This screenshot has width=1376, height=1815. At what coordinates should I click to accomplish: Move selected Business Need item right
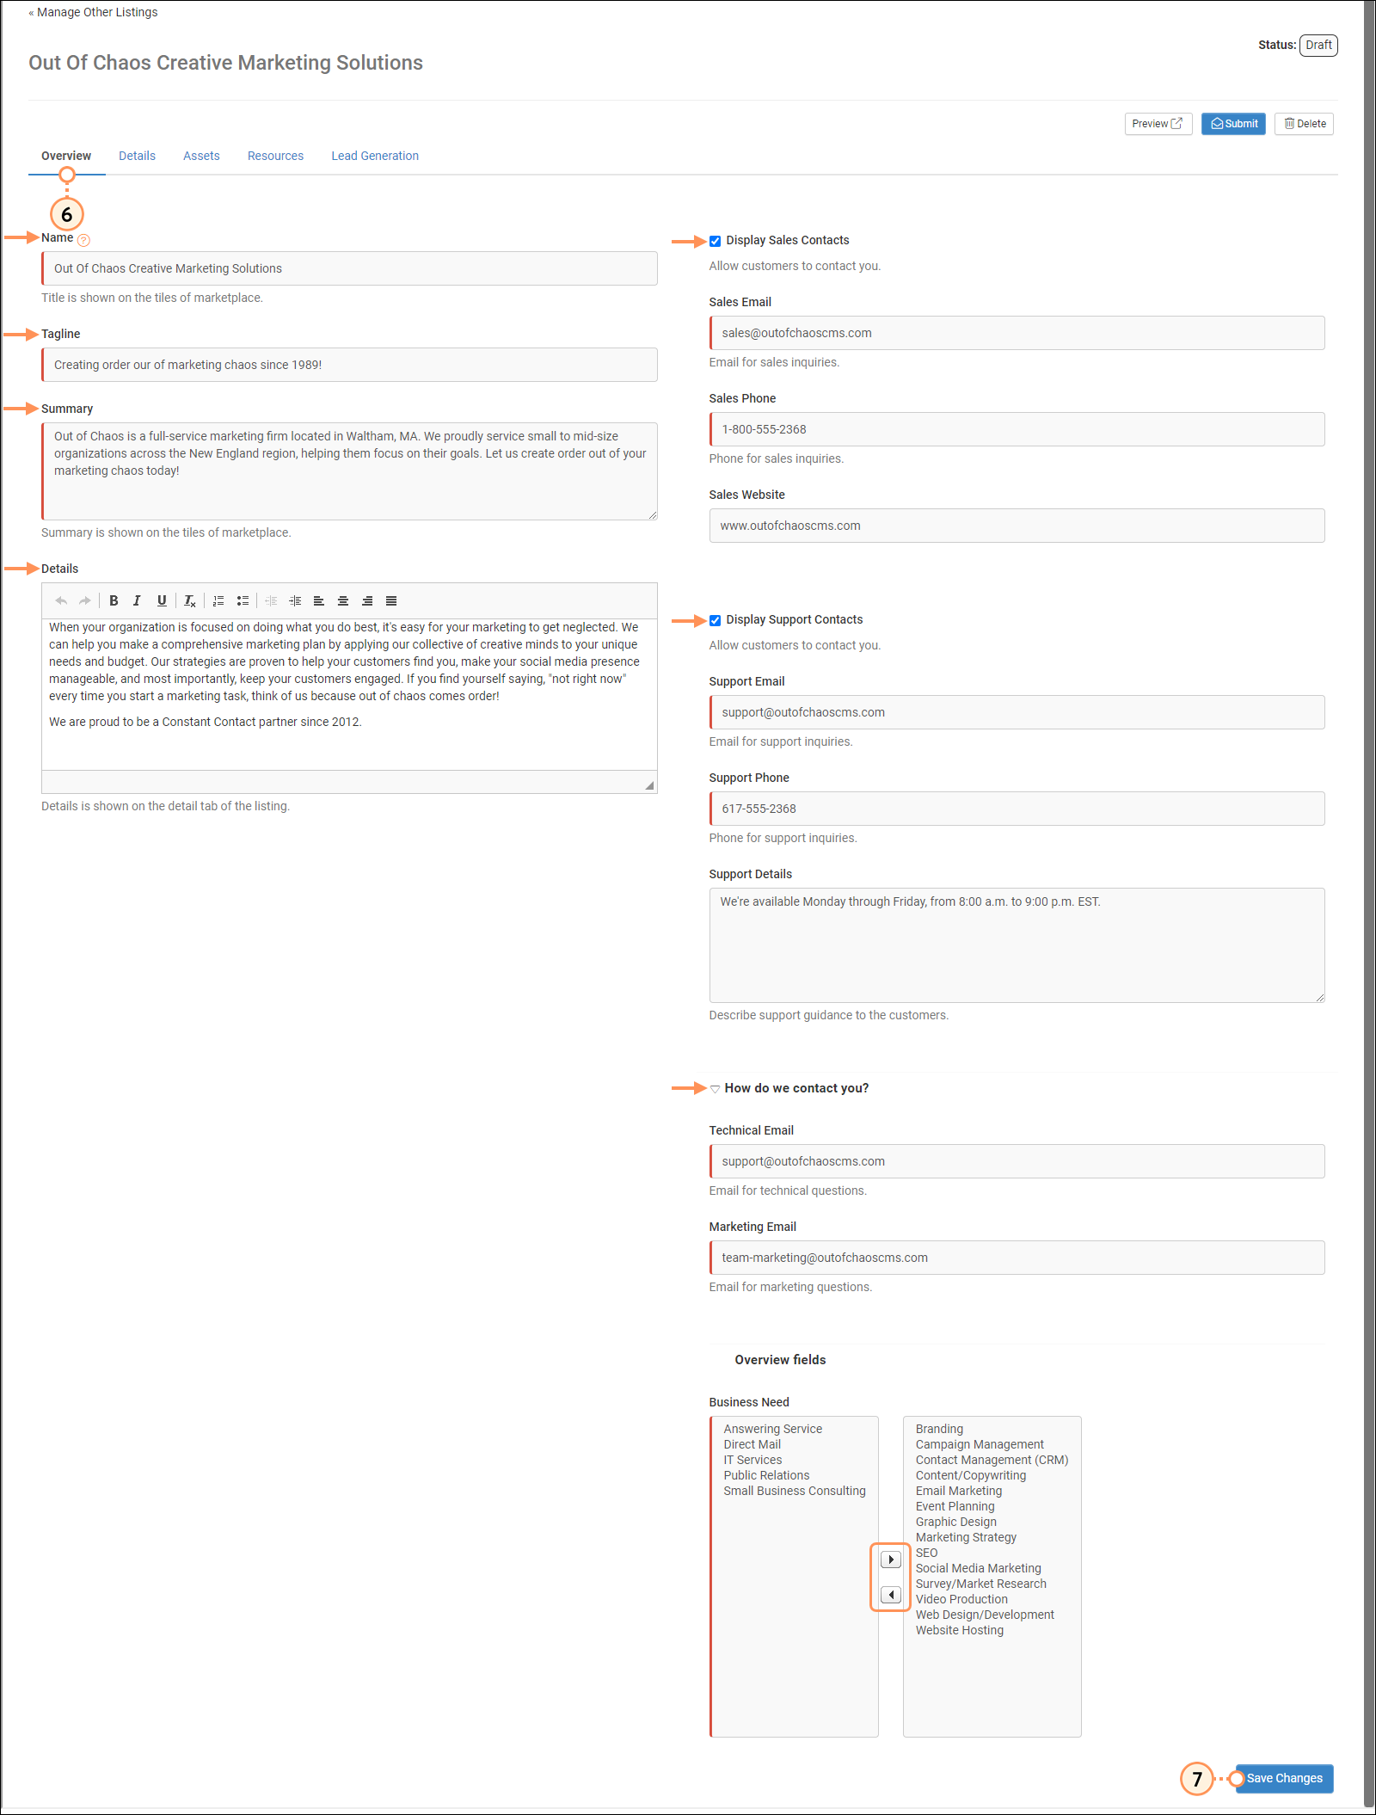(x=891, y=1560)
